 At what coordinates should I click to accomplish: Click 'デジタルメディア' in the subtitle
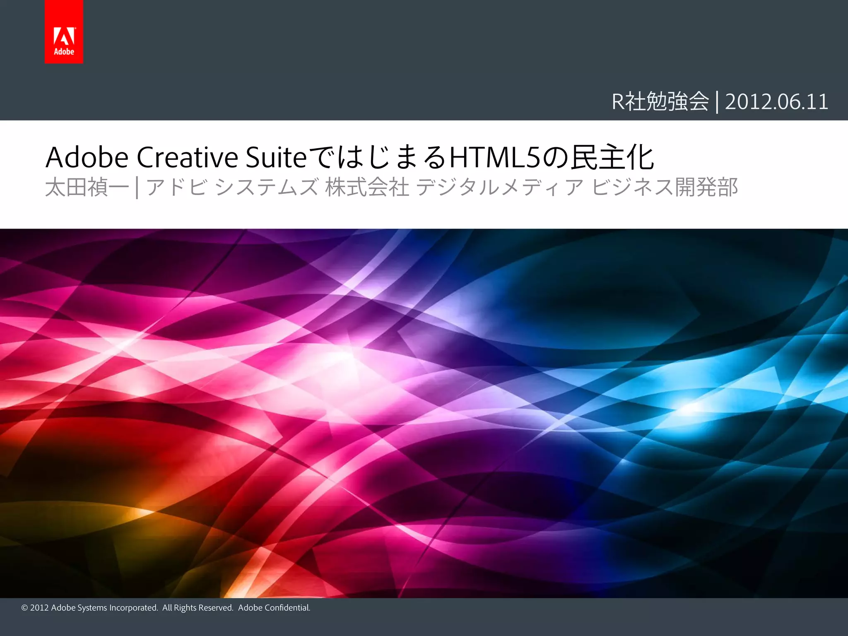pos(499,187)
